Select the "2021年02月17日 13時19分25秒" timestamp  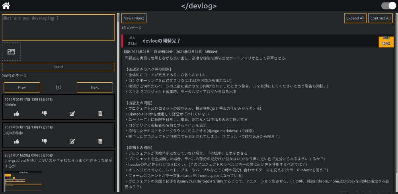click(29, 127)
